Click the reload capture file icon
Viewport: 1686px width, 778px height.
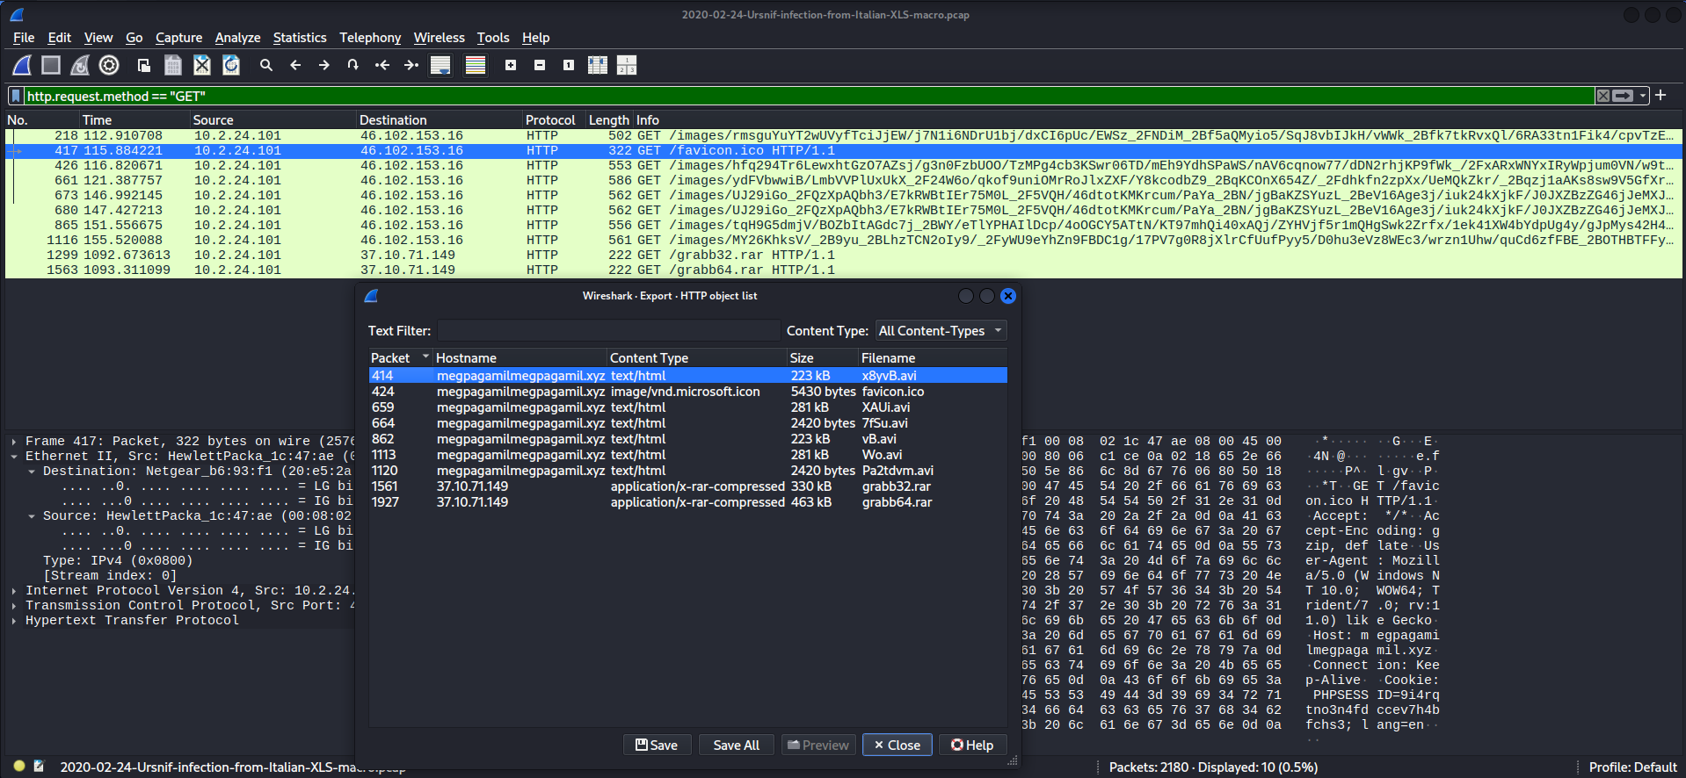click(231, 65)
